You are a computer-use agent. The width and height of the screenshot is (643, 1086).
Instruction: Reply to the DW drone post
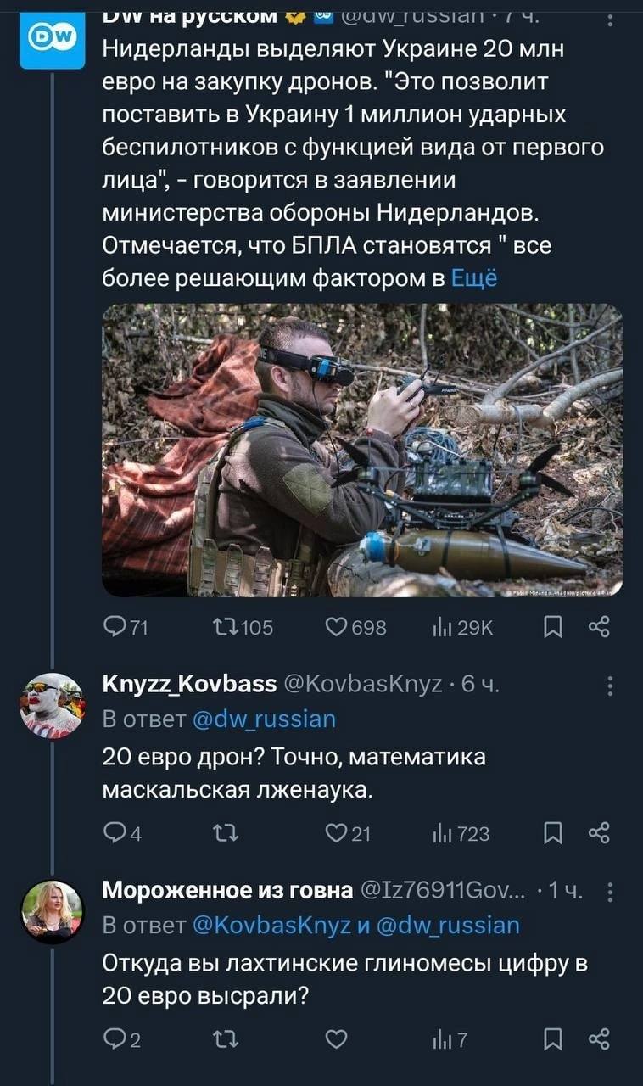(x=113, y=627)
